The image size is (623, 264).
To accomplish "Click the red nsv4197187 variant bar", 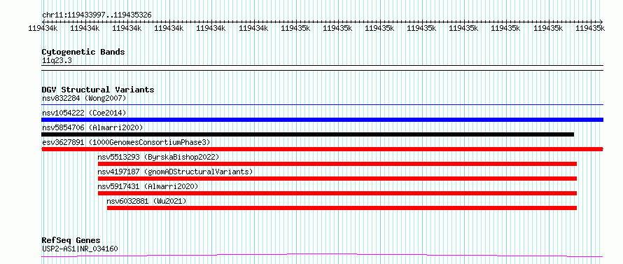I will point(337,179).
